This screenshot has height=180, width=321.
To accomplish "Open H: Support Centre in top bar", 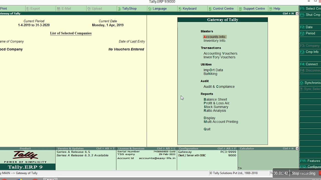I will [x=252, y=8].
